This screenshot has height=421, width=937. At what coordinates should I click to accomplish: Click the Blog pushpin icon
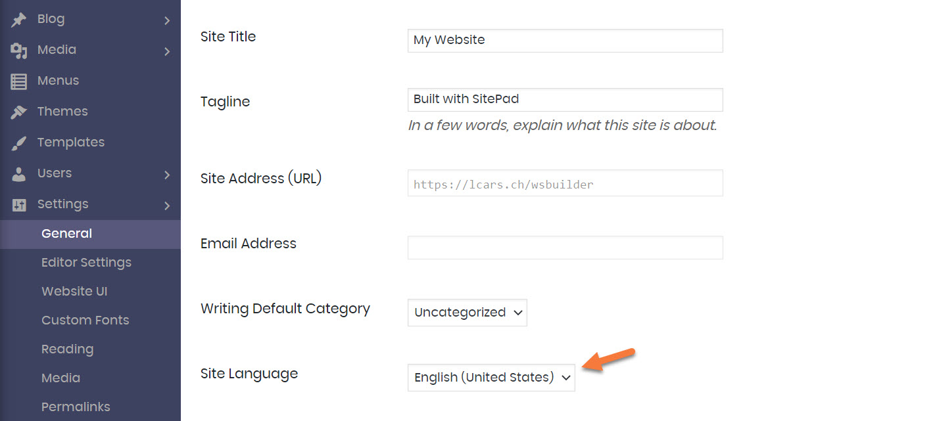(19, 20)
